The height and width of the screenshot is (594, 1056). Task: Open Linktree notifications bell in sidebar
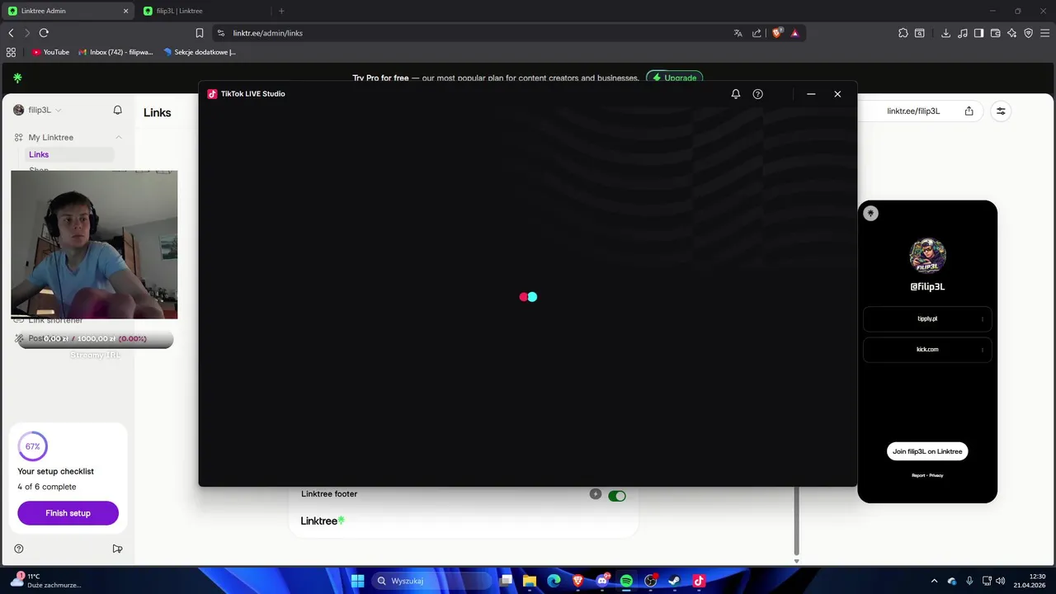[x=118, y=110]
